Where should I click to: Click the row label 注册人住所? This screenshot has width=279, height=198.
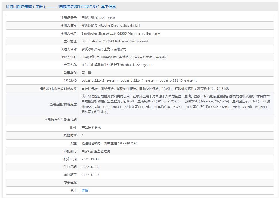tap(69, 33)
